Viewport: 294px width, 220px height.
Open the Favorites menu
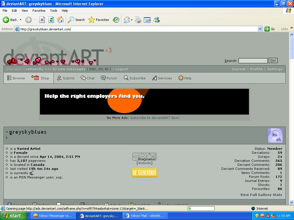pyautogui.click(x=39, y=11)
